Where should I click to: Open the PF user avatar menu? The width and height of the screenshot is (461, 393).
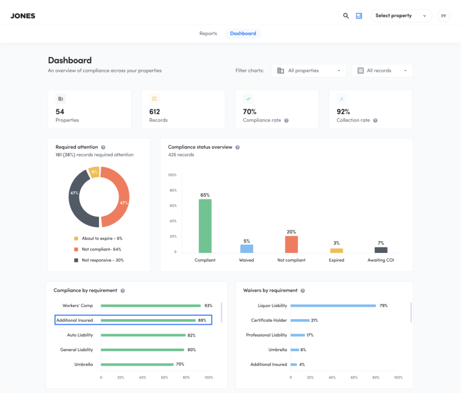[443, 16]
